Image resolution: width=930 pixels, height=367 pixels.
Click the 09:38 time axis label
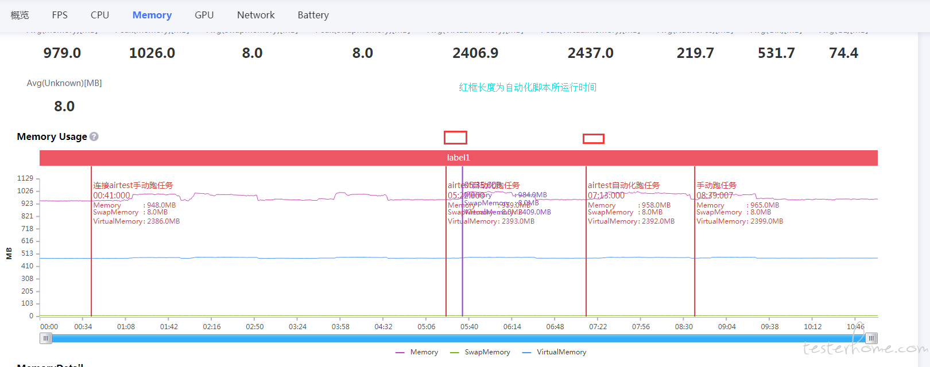click(x=770, y=326)
